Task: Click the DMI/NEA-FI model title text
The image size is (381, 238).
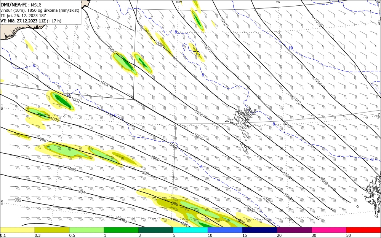Action: [x=14, y=5]
